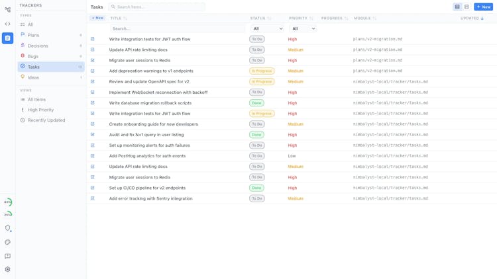Select Bugs in the tracker types list
Screen dimensions: 497x279
click(x=33, y=56)
